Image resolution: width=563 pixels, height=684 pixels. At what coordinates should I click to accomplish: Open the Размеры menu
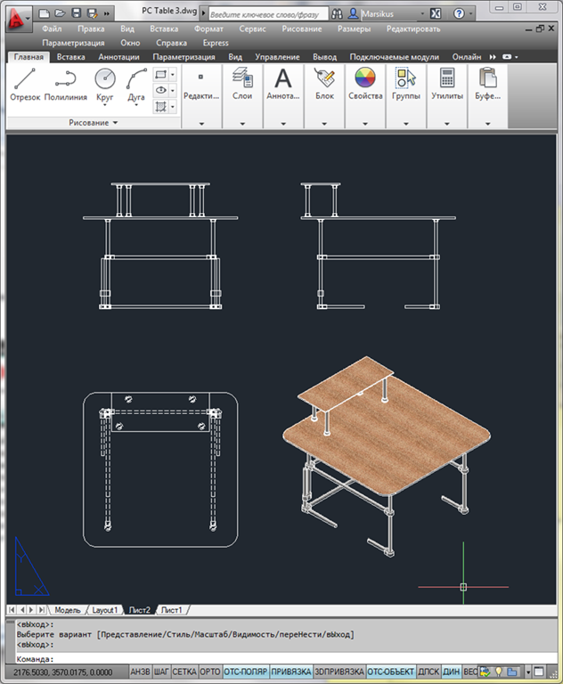point(354,28)
